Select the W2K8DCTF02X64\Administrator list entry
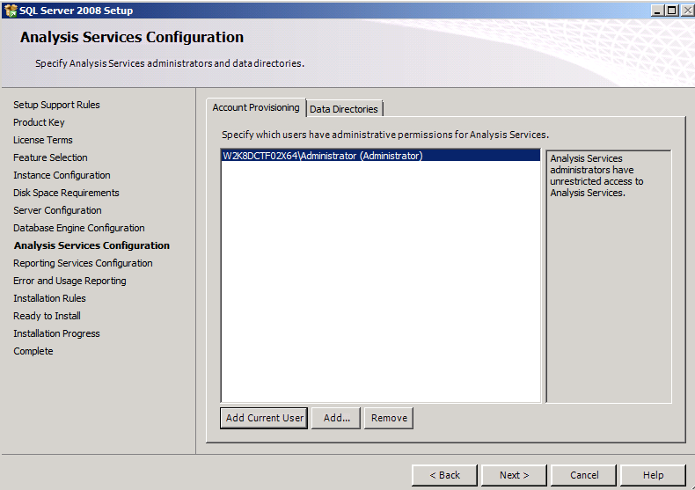The width and height of the screenshot is (695, 490). tap(380, 156)
